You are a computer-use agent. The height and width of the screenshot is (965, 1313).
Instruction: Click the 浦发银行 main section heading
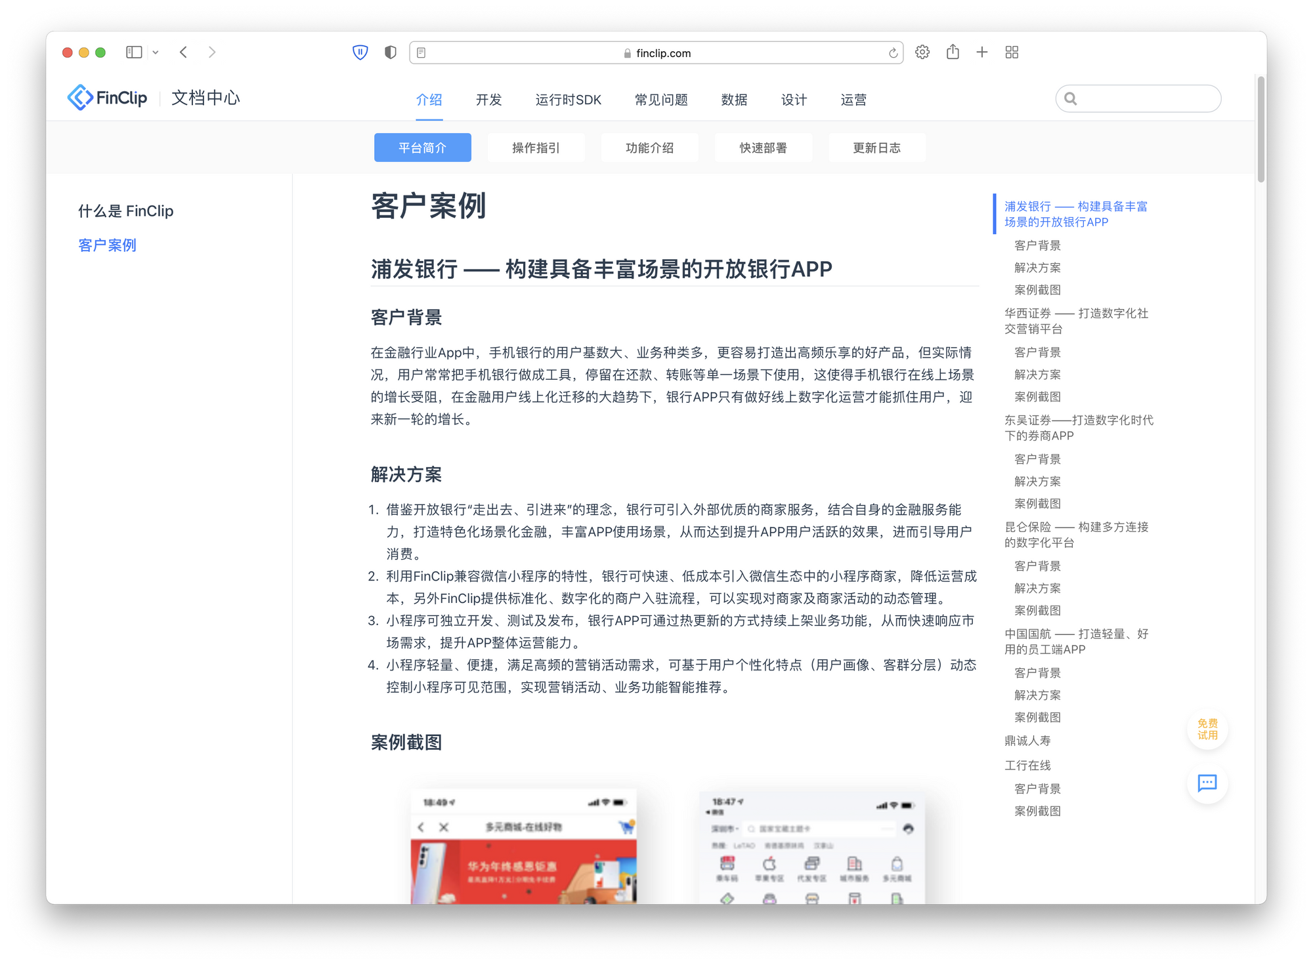(601, 269)
